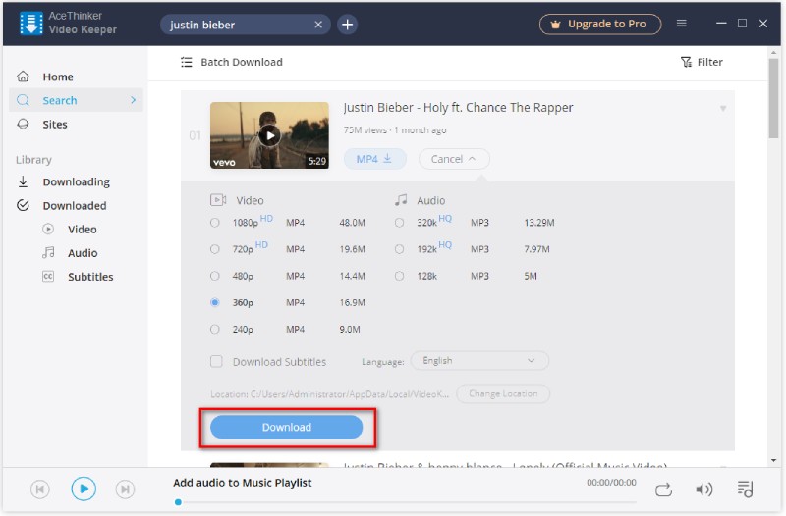Skip to next track
Viewport: 786px width, 516px height.
[x=126, y=489]
